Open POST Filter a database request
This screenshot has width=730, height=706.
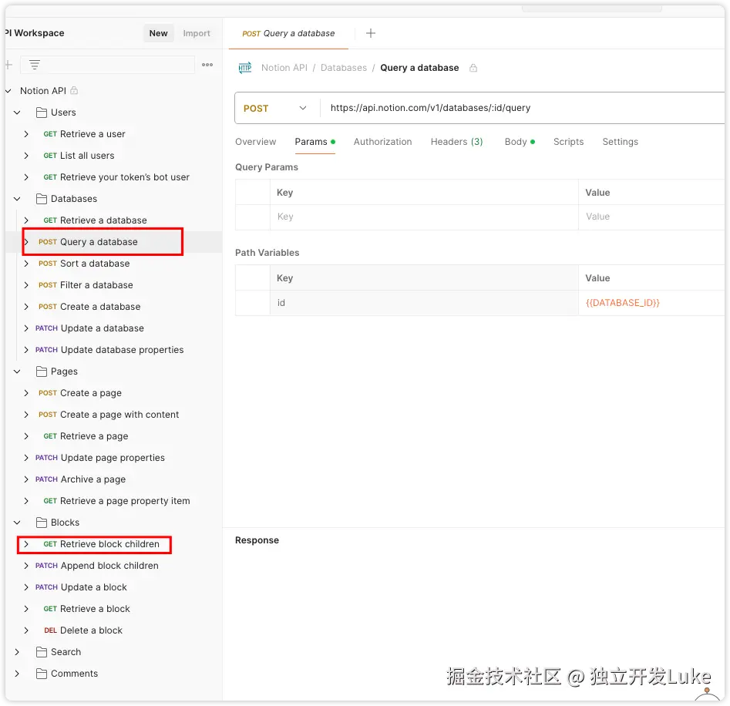[86, 285]
